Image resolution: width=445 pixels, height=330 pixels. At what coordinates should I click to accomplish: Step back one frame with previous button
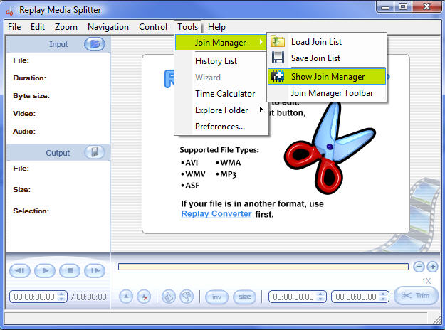coord(20,271)
